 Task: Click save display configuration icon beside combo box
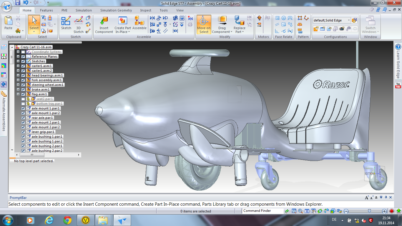(x=354, y=20)
